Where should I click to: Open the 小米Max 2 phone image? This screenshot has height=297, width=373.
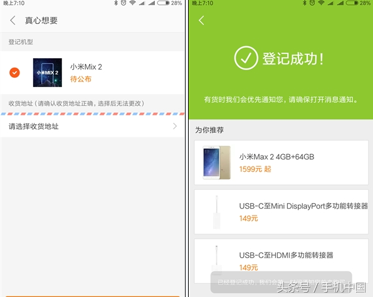tap(216, 162)
